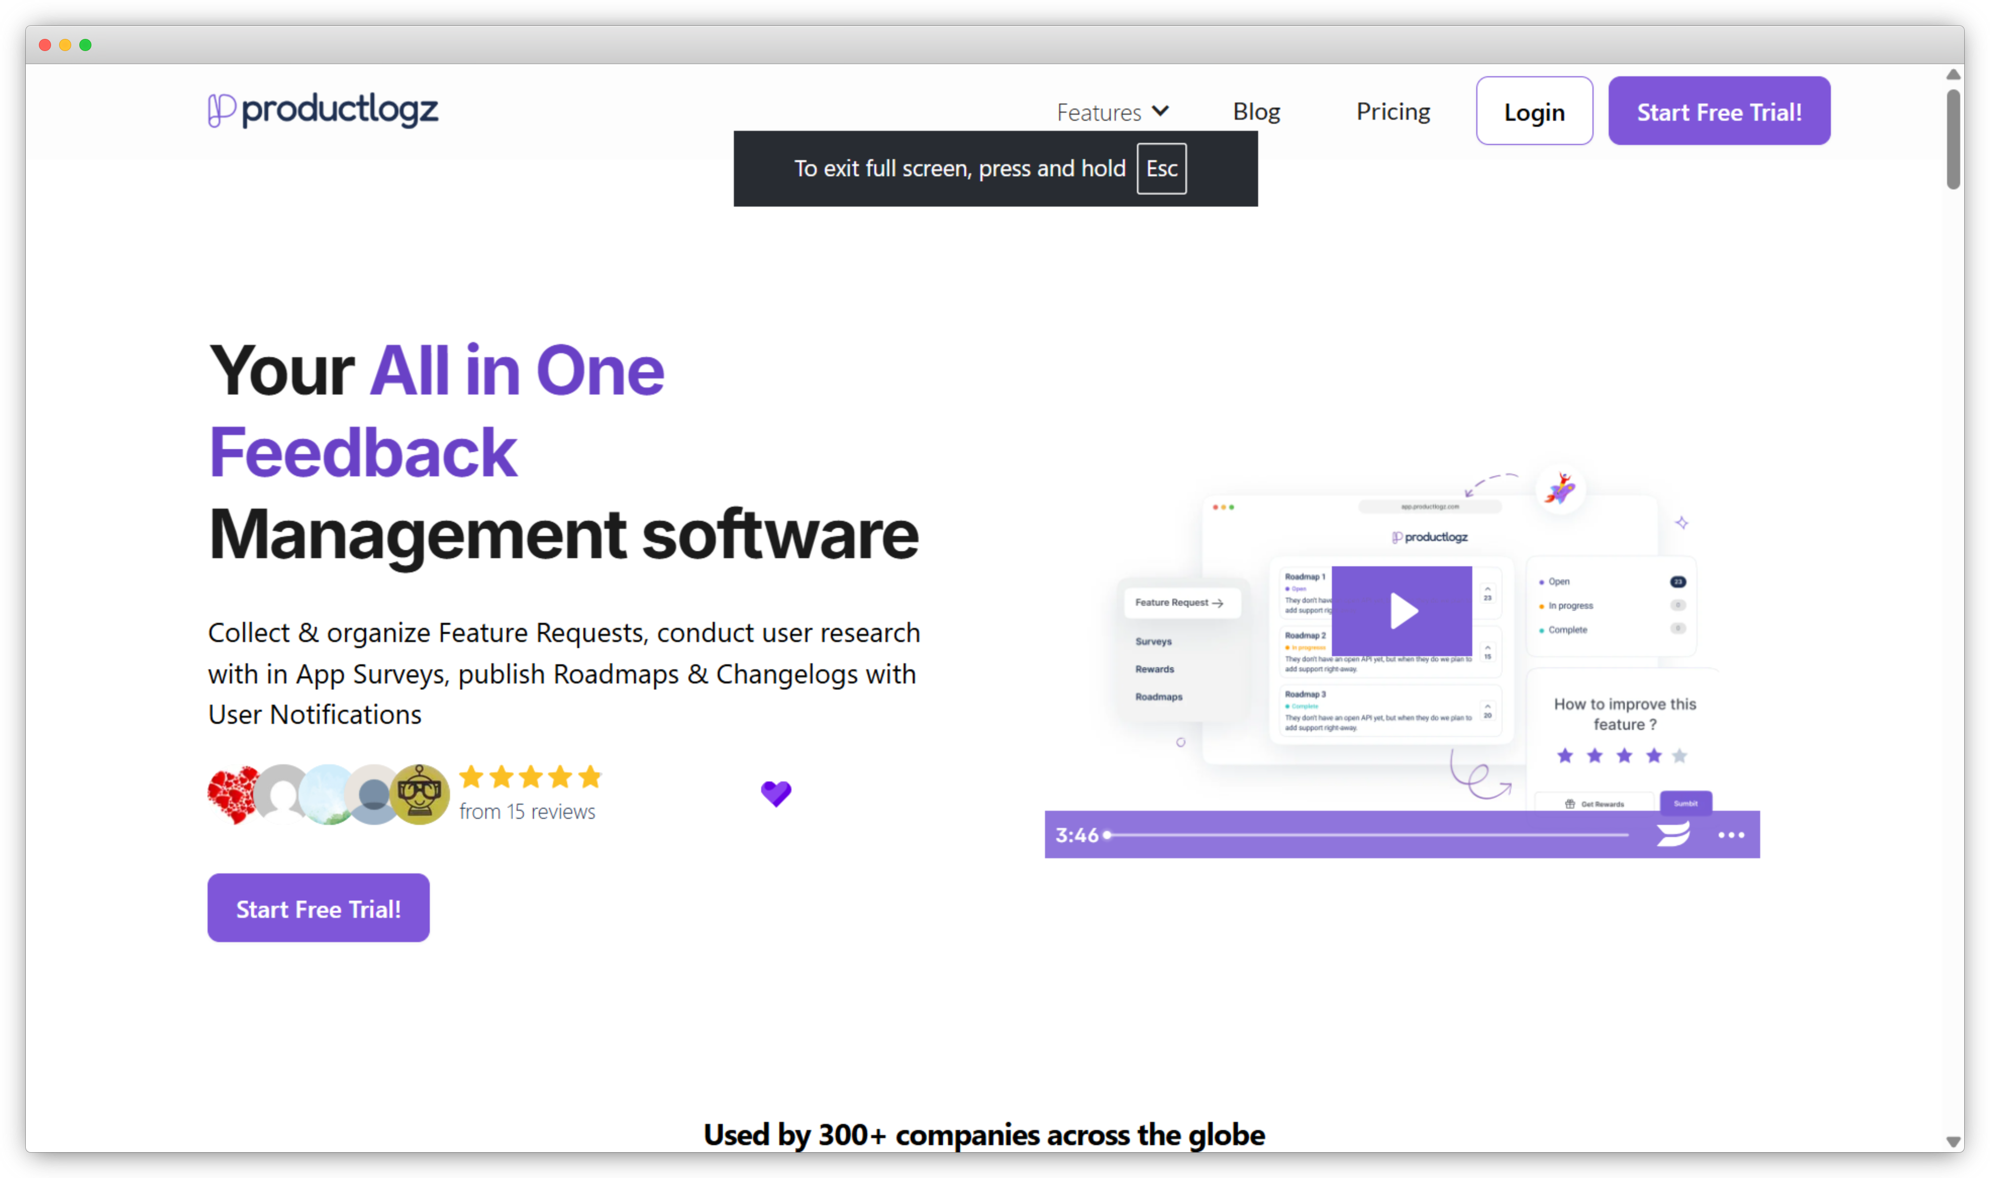Click Start Free Trial below the reviews
The width and height of the screenshot is (1990, 1178).
[x=318, y=908]
